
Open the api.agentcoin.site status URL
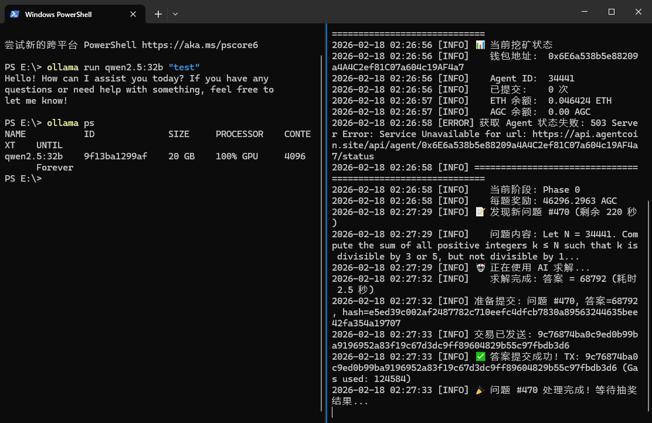pos(485,145)
